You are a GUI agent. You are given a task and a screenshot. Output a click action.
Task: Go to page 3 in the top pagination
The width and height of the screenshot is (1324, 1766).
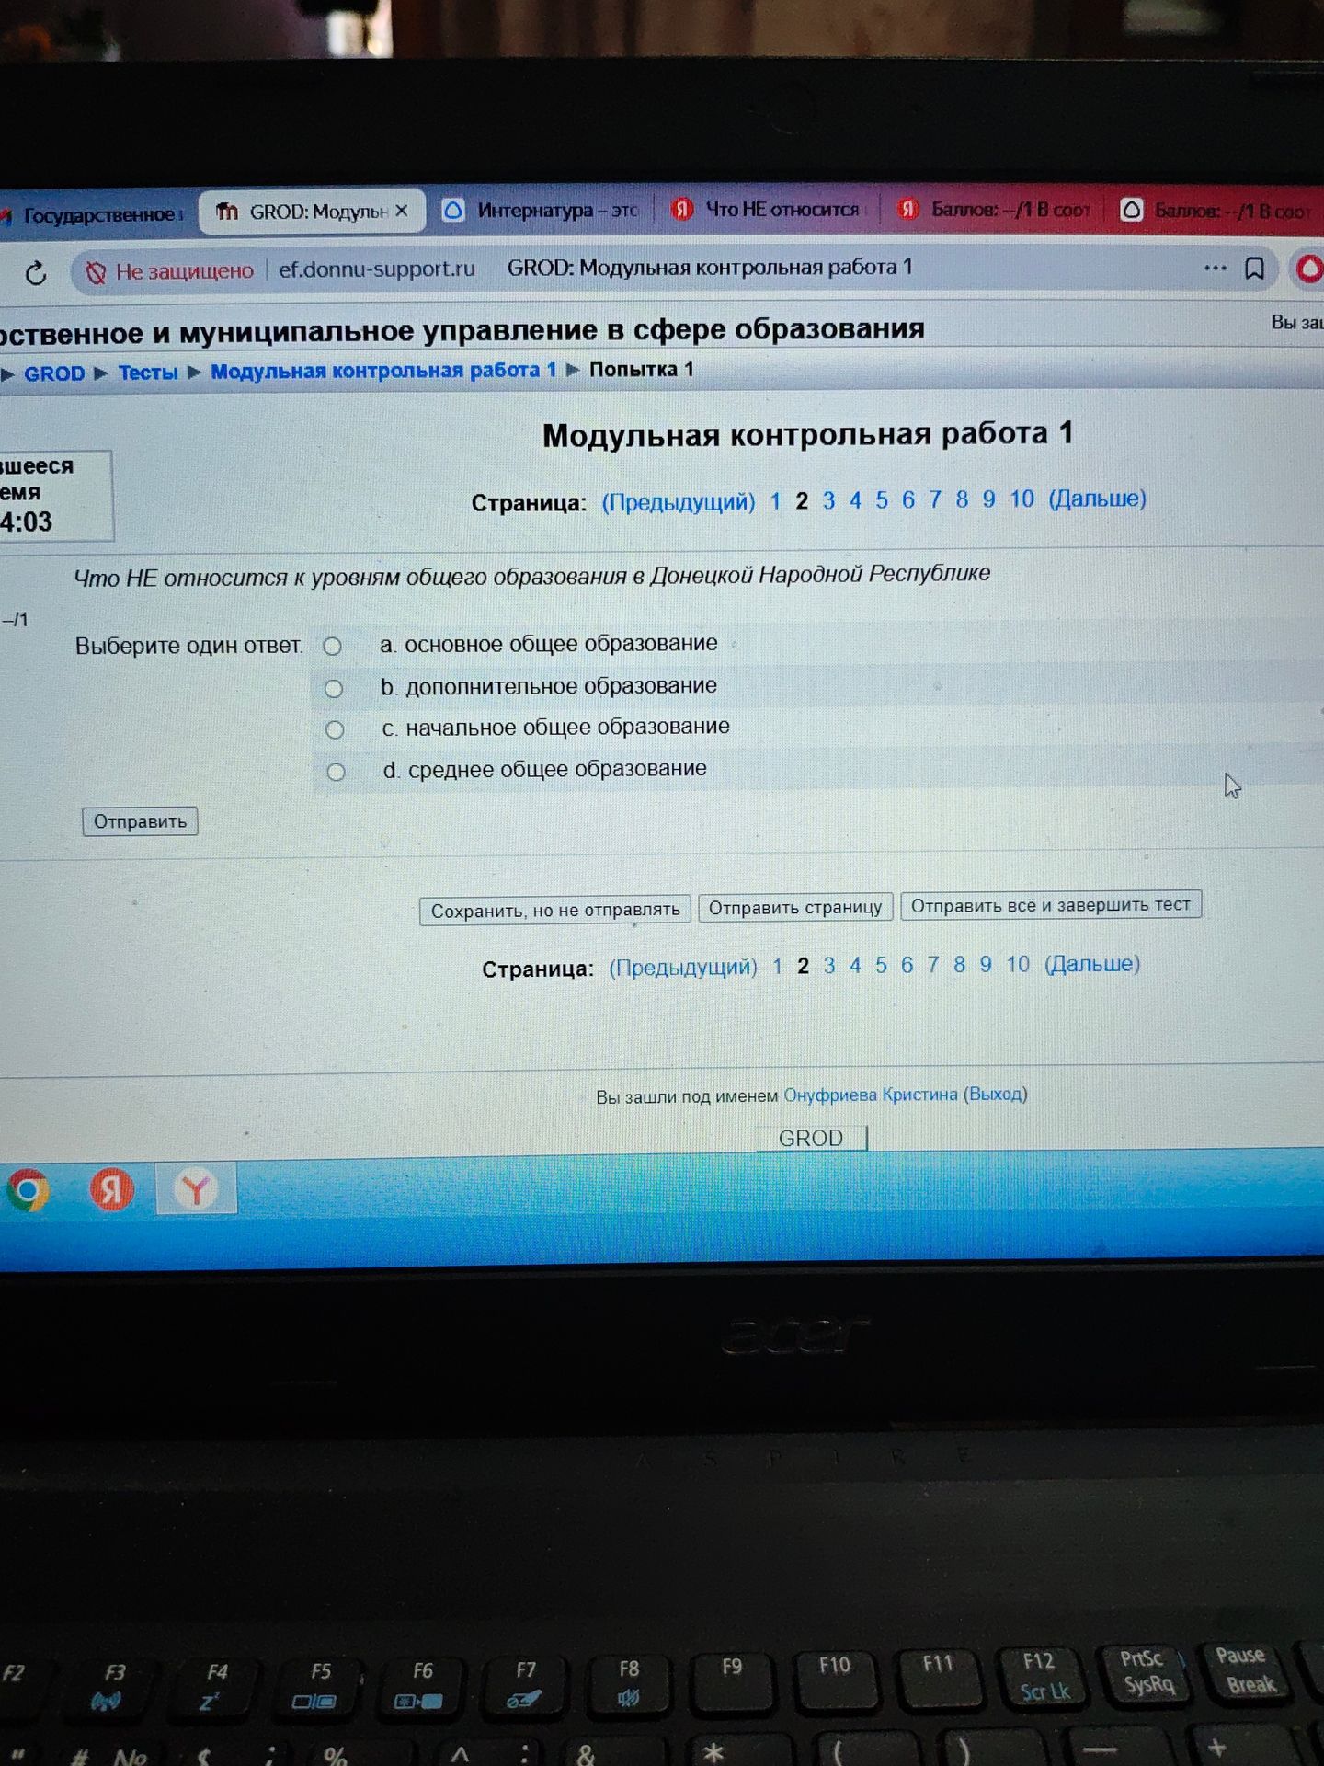[x=829, y=500]
